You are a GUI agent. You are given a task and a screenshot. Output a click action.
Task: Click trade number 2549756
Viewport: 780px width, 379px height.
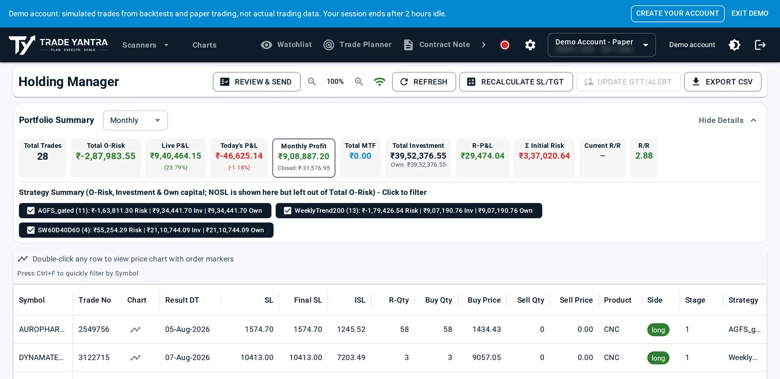(x=94, y=329)
